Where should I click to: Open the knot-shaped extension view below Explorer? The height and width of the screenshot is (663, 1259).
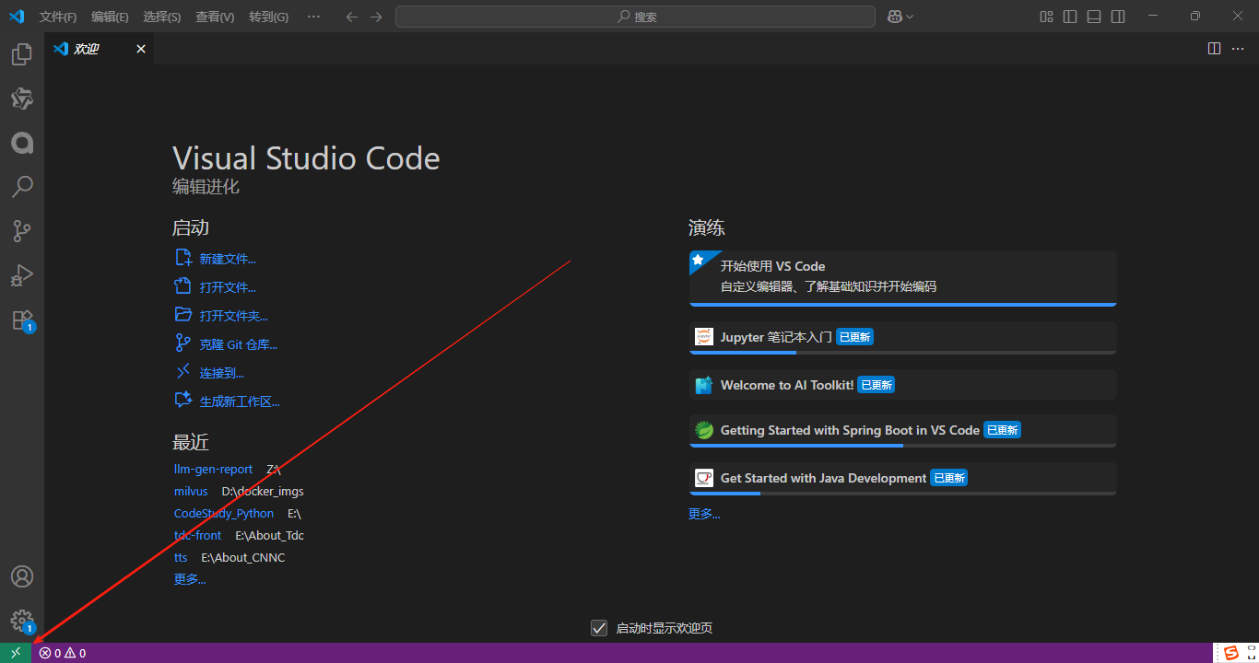point(22,99)
